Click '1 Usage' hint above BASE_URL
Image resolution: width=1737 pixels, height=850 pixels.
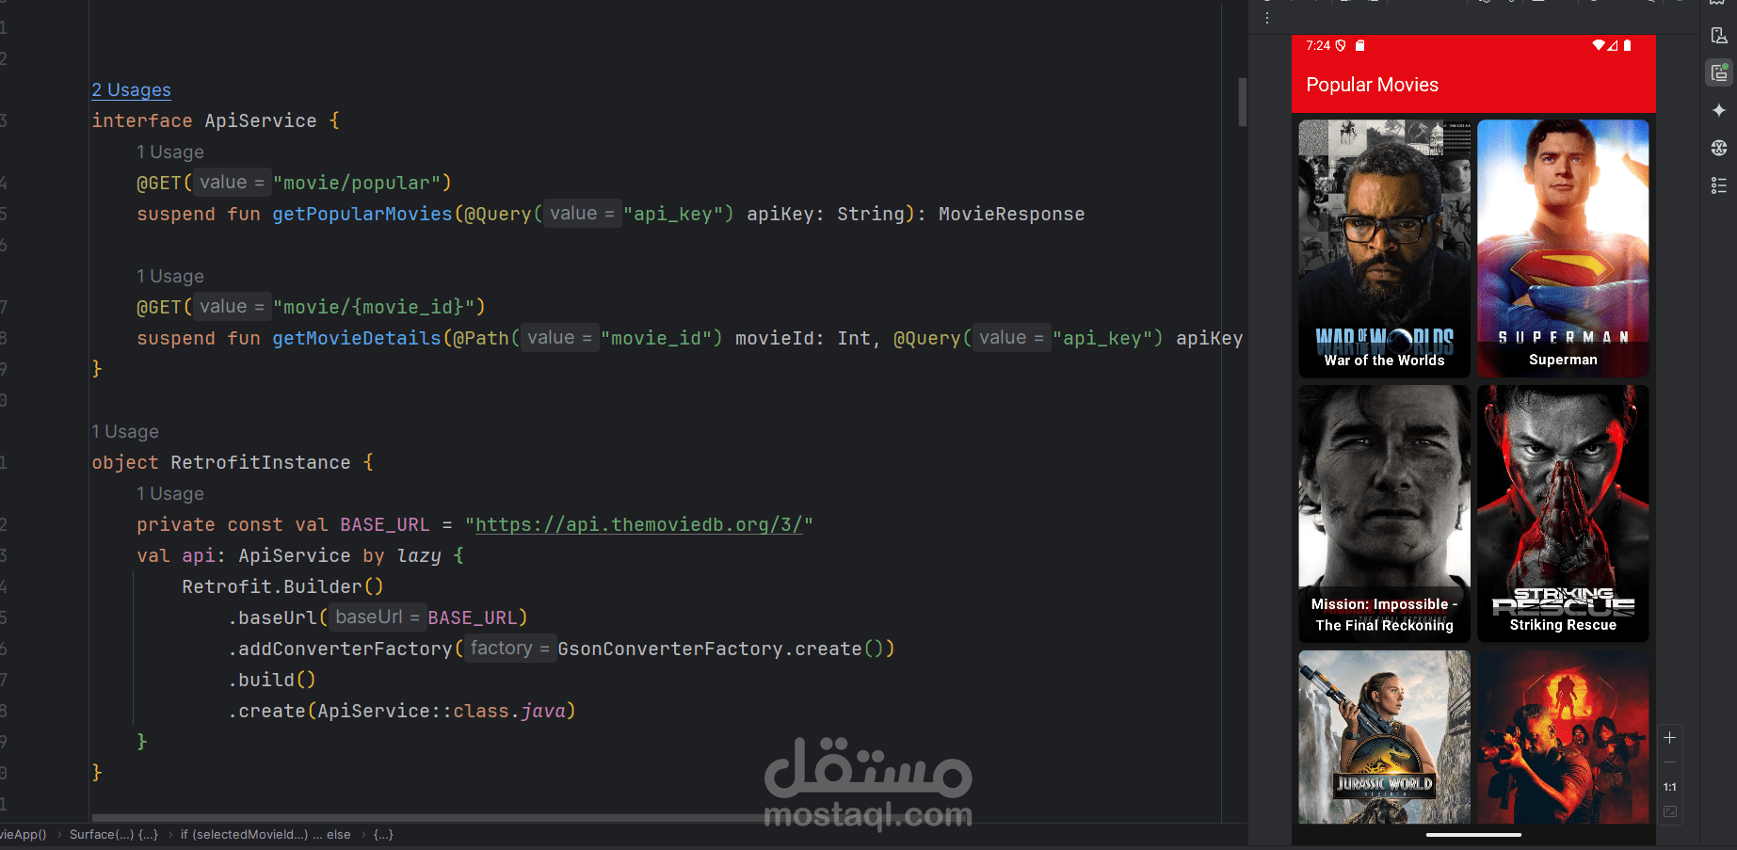(169, 493)
